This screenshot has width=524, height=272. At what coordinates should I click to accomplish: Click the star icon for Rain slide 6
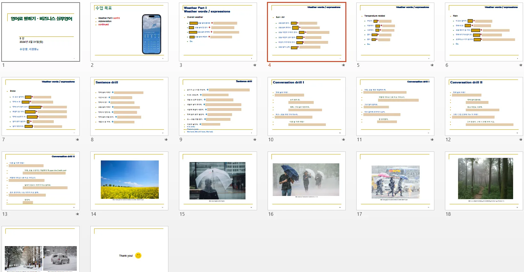[520, 65]
